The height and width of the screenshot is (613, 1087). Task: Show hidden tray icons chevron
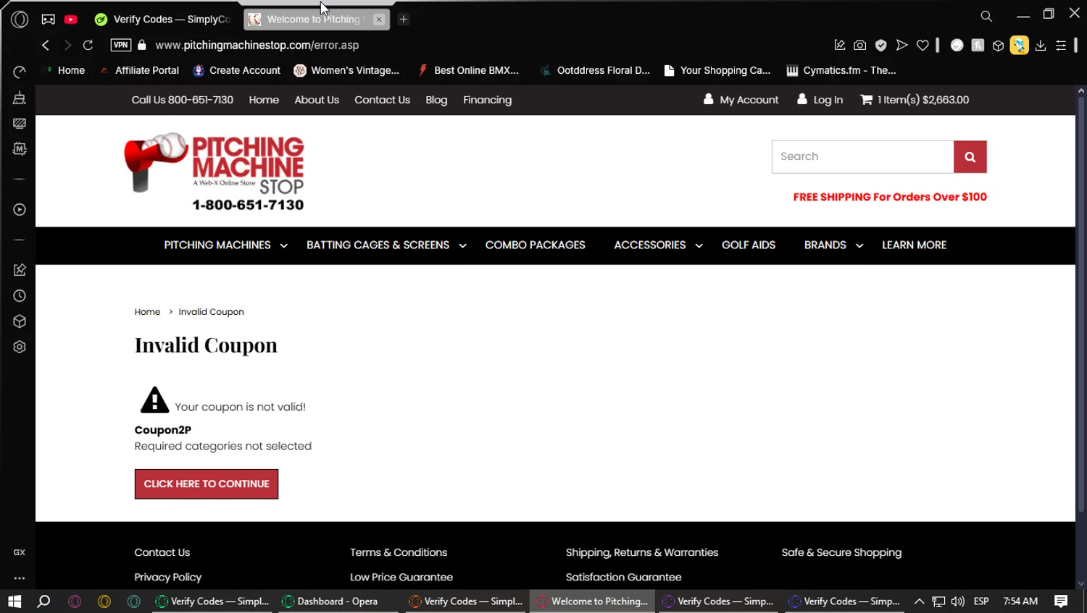click(919, 601)
